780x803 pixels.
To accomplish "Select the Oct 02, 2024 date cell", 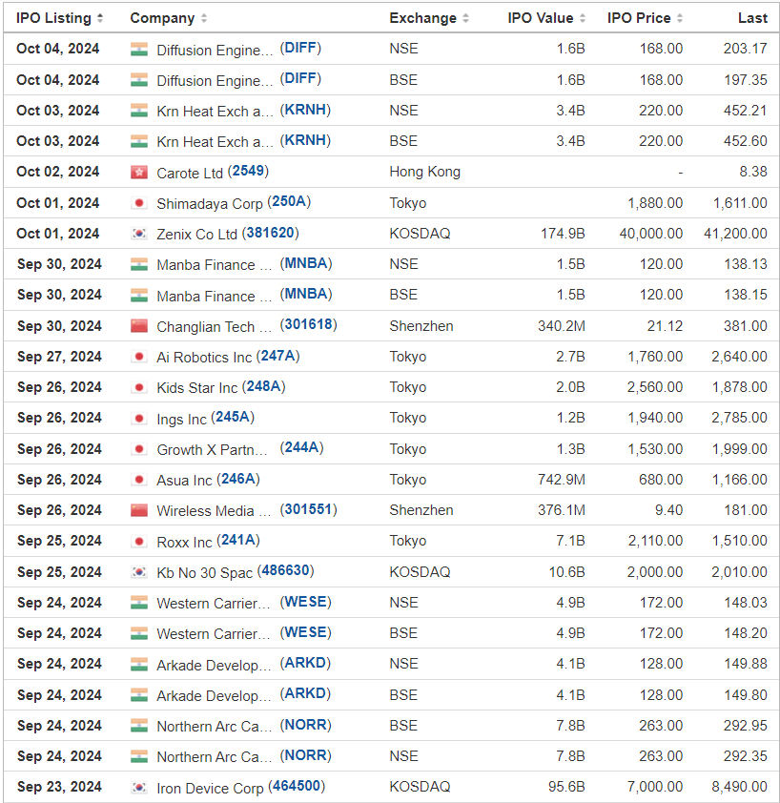I will 58,172.
